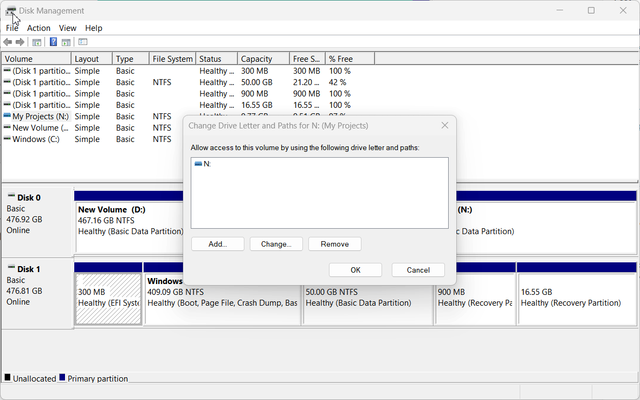The width and height of the screenshot is (640, 400).
Task: Sort by the Status column header
Action: click(217, 59)
